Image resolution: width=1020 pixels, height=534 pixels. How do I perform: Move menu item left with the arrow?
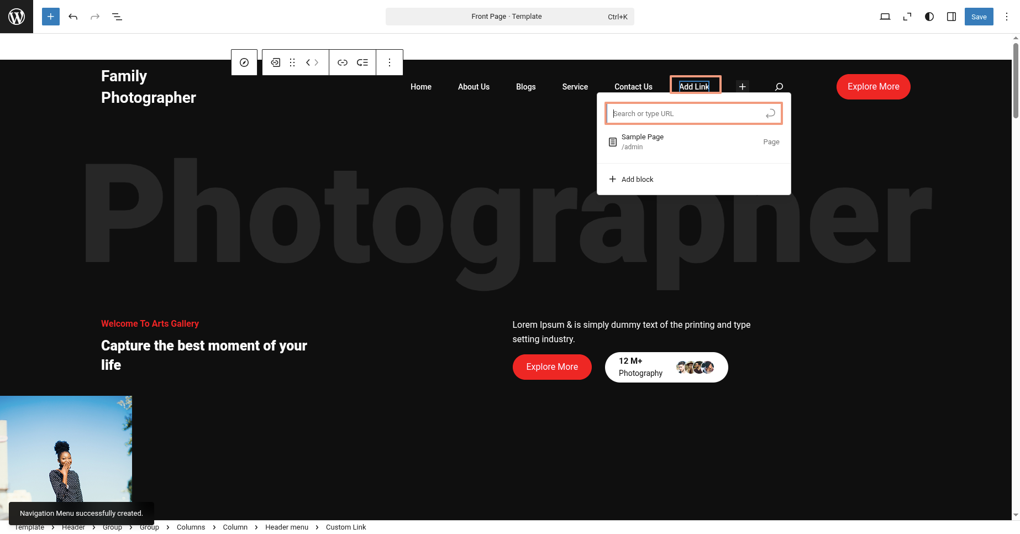[x=308, y=62]
